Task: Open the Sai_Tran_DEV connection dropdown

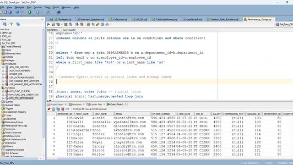Action: coord(284,24)
